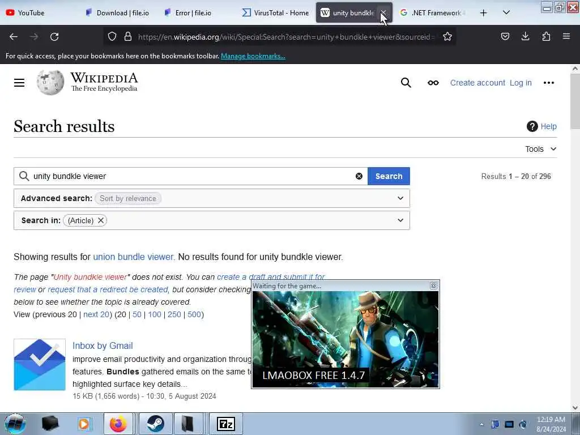
Task: Open browser extensions menu
Action: (x=546, y=36)
